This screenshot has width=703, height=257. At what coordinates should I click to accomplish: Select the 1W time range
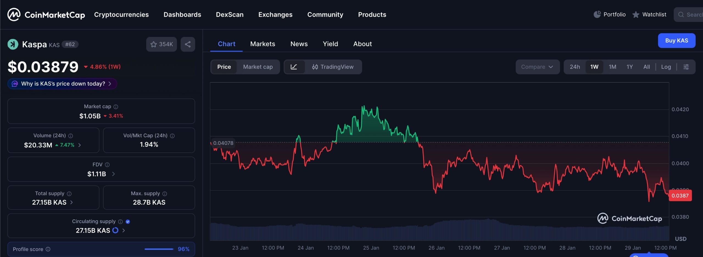click(x=594, y=67)
